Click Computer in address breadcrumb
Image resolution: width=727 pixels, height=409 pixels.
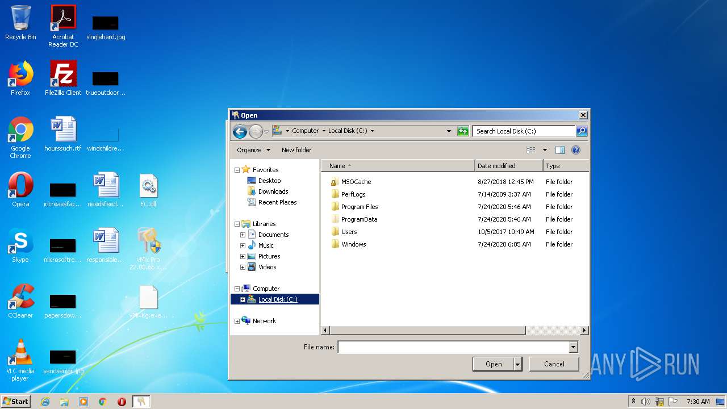(305, 131)
